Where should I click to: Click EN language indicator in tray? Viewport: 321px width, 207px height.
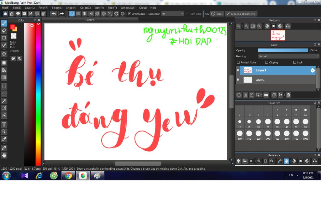pyautogui.click(x=291, y=175)
